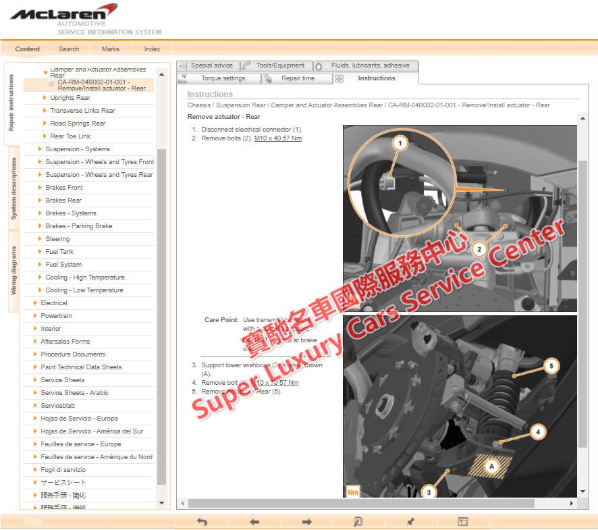598x530 pixels.
Task: Click the wrench icon beside Tools/Equipment
Action: (246, 65)
